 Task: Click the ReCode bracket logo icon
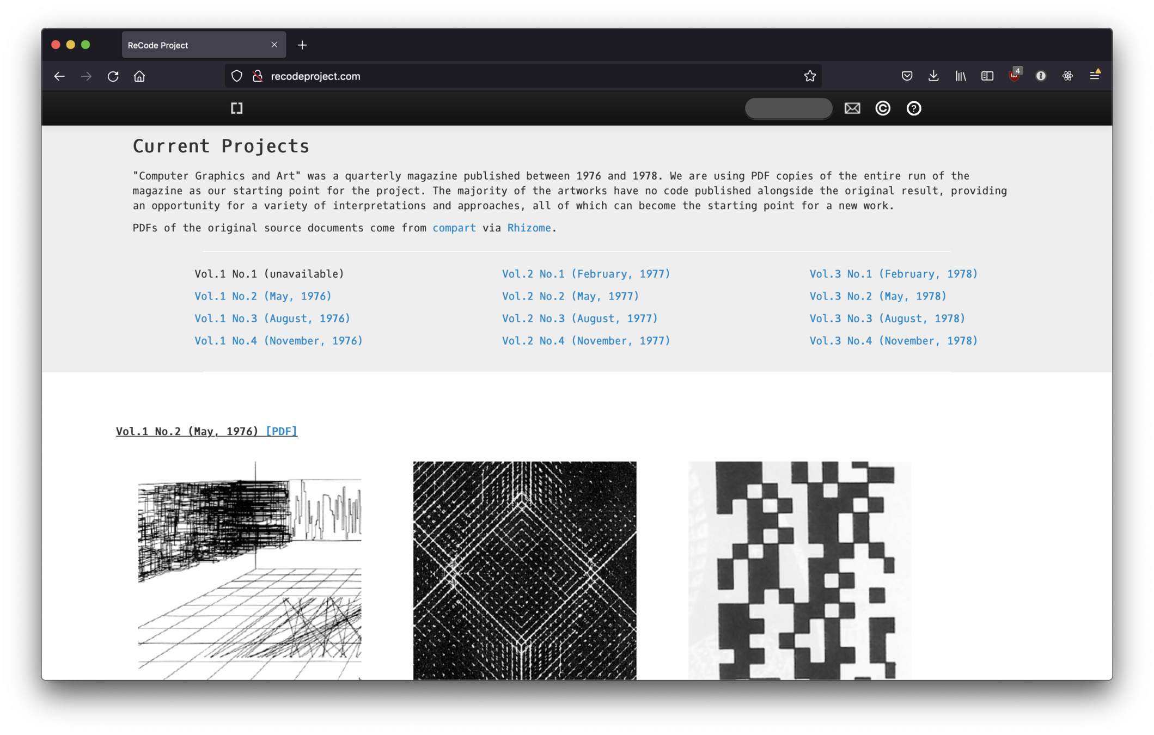pyautogui.click(x=236, y=108)
